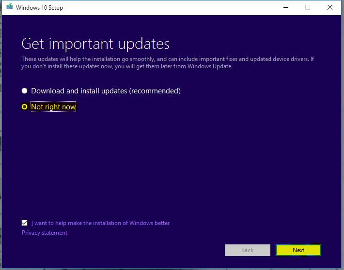Viewport: 344px width, 270px height.
Task: Open the Privacy statement link
Action: [45, 233]
